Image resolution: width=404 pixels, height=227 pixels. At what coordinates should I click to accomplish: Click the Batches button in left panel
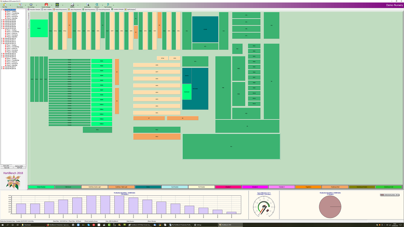(x=19, y=166)
